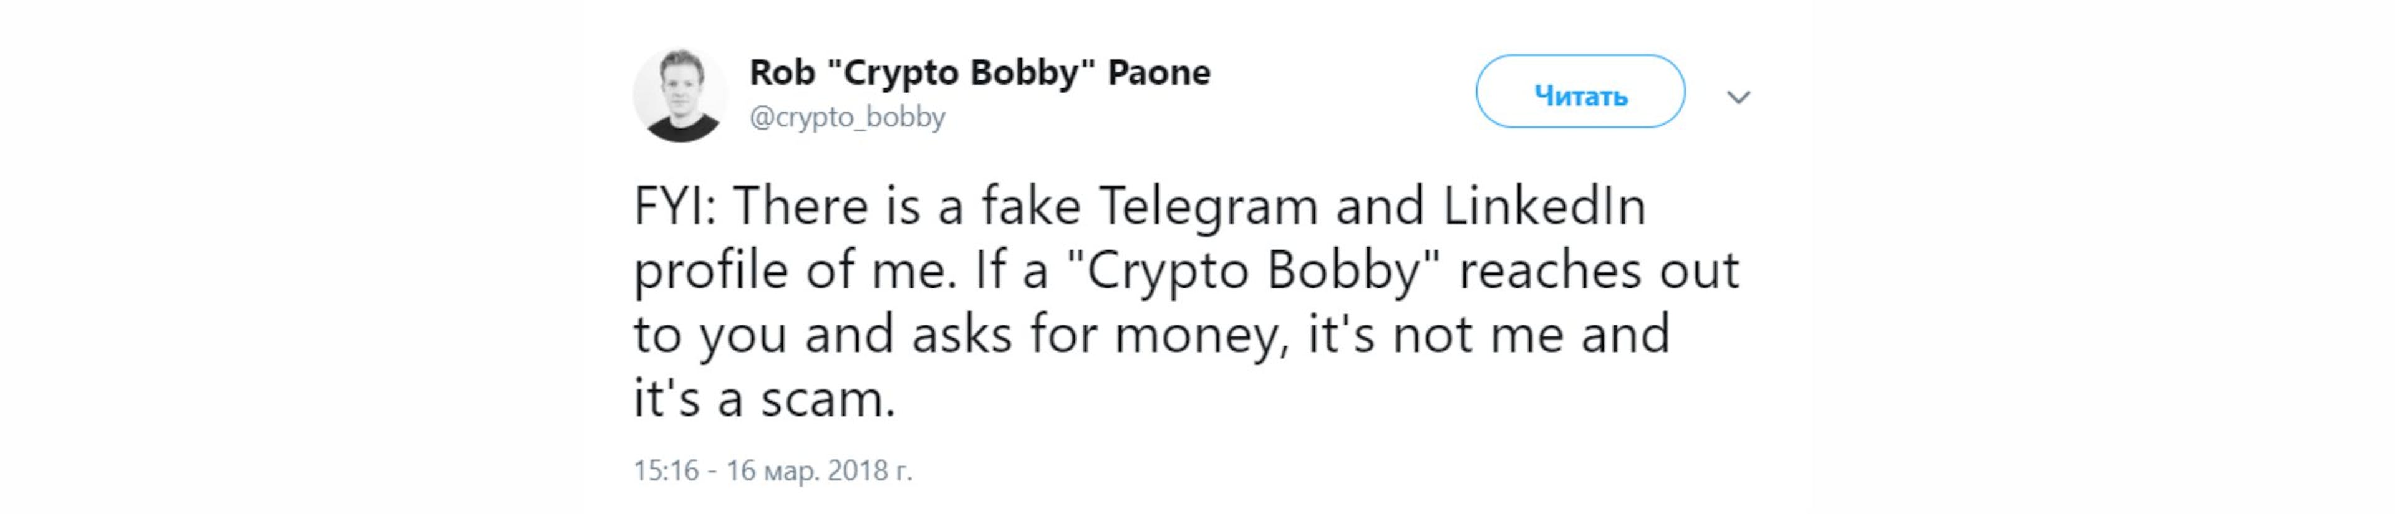Screen dimensions: 2395x514
Task: Open Crypto Bobby's profile avatar photo
Action: pos(680,95)
